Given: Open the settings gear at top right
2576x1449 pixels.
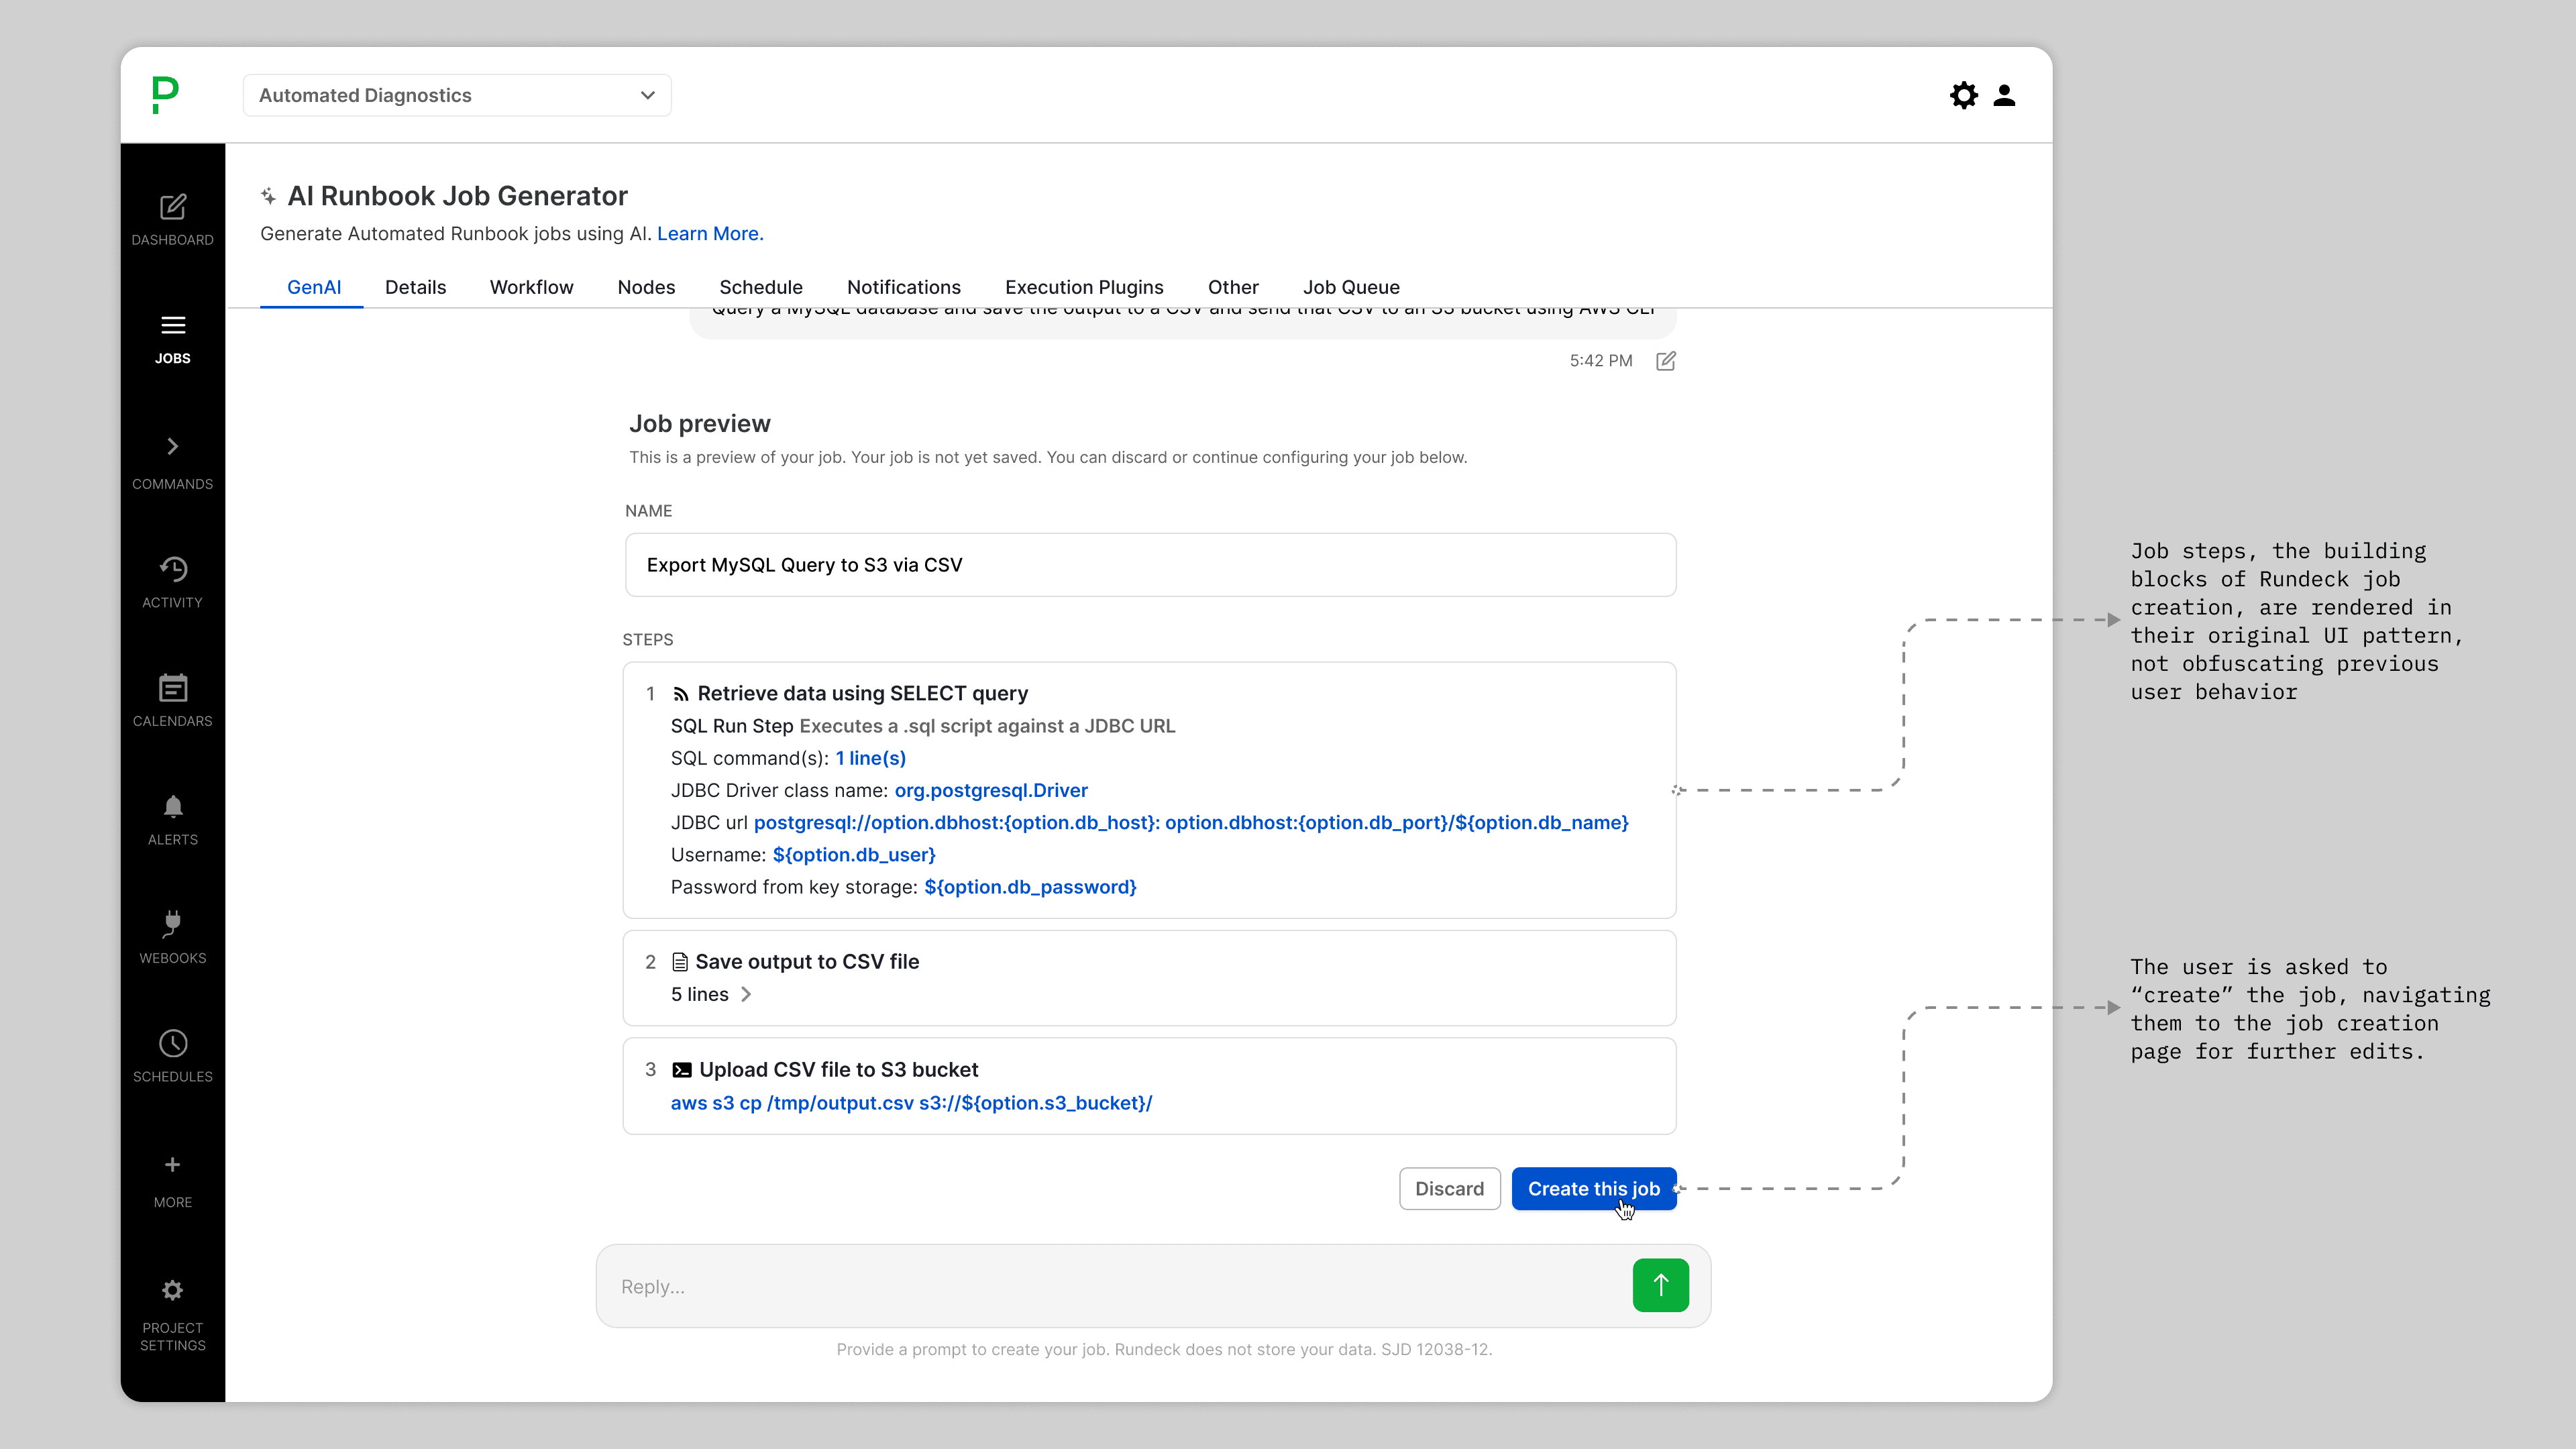Looking at the screenshot, I should tap(1963, 95).
